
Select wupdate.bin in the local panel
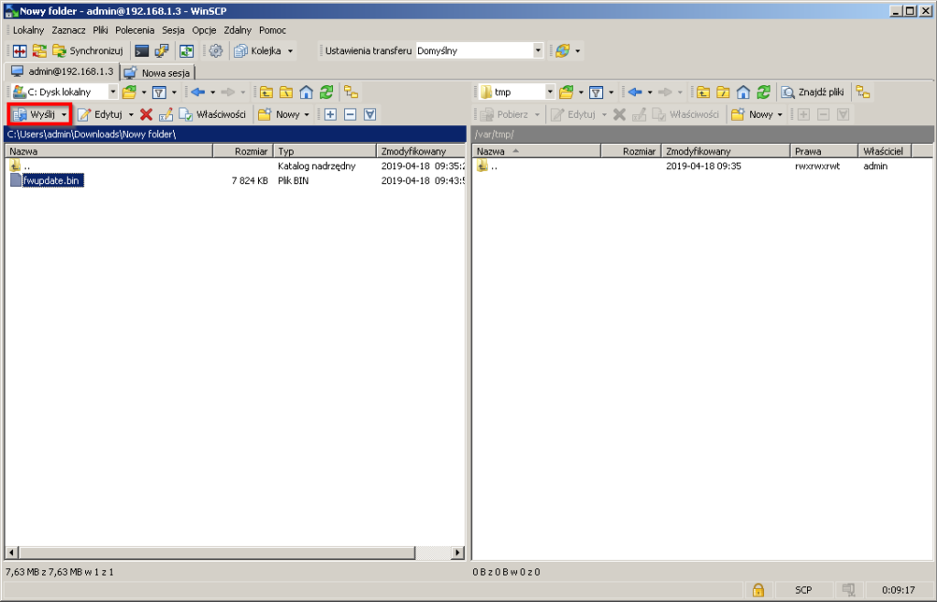pyautogui.click(x=54, y=180)
